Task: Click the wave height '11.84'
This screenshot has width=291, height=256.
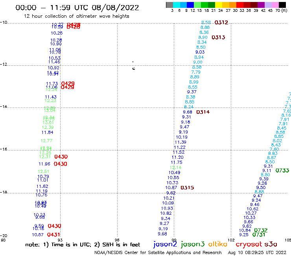Action: pyautogui.click(x=48, y=132)
